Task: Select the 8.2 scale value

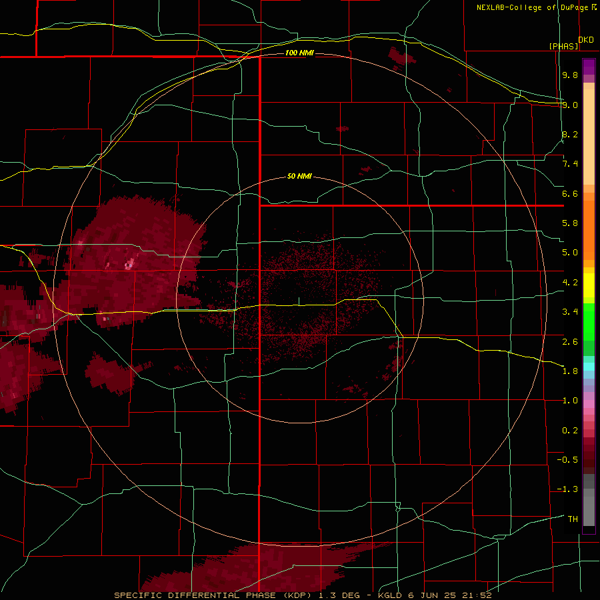Action: [570, 134]
